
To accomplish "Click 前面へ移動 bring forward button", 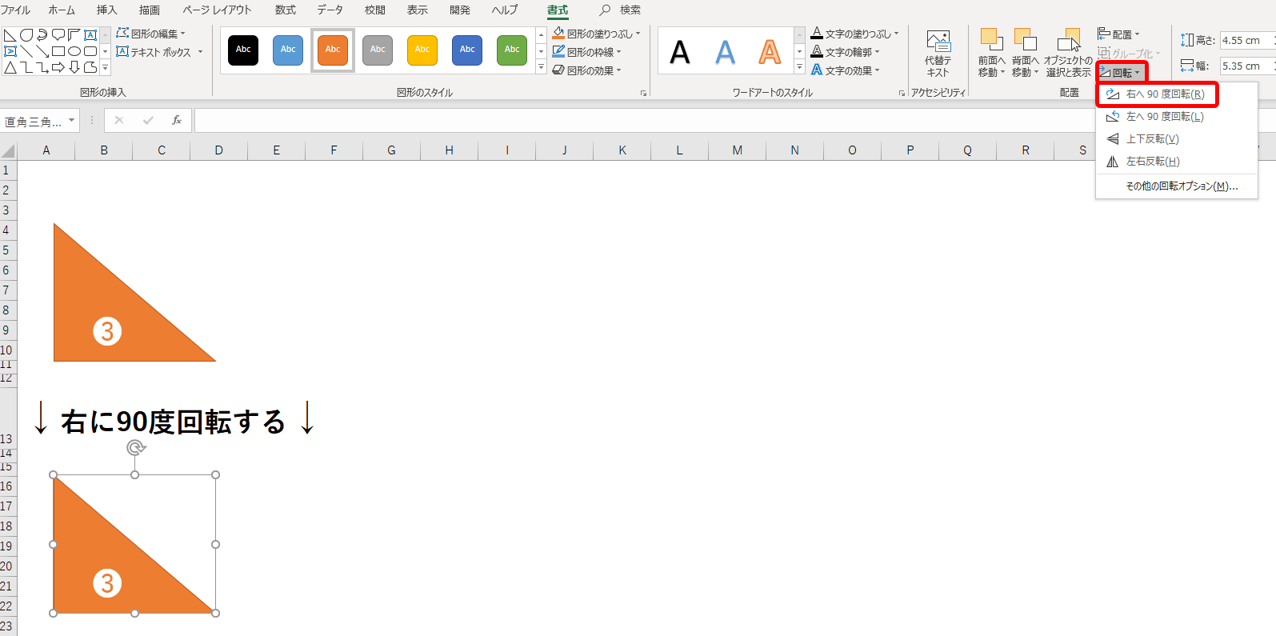I will coord(991,53).
